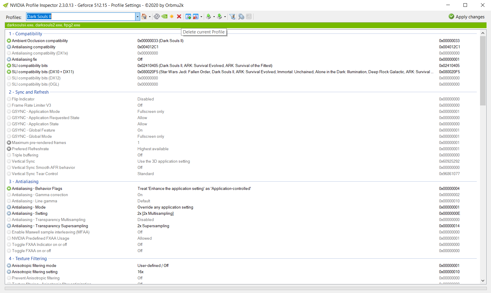This screenshot has width=491, height=293.
Task: Click the gear icon beside Anisotropic filtering setting
Action: click(9, 272)
